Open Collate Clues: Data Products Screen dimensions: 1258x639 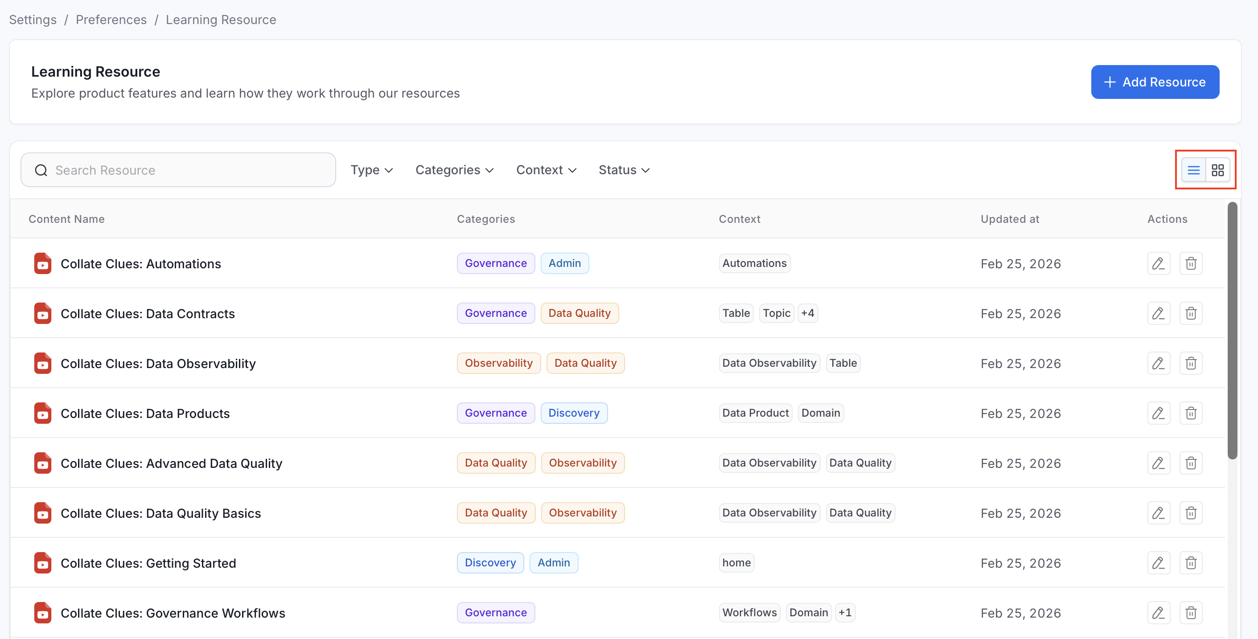pyautogui.click(x=145, y=414)
